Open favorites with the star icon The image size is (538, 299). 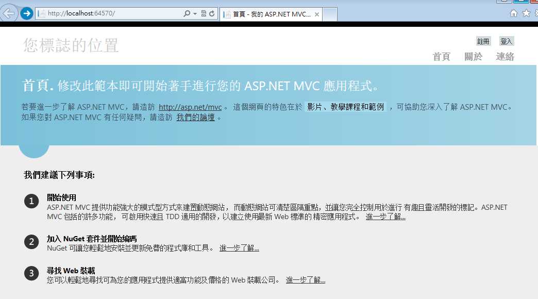coord(526,13)
